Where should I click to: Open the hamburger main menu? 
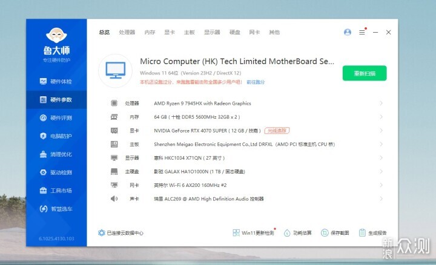point(362,32)
